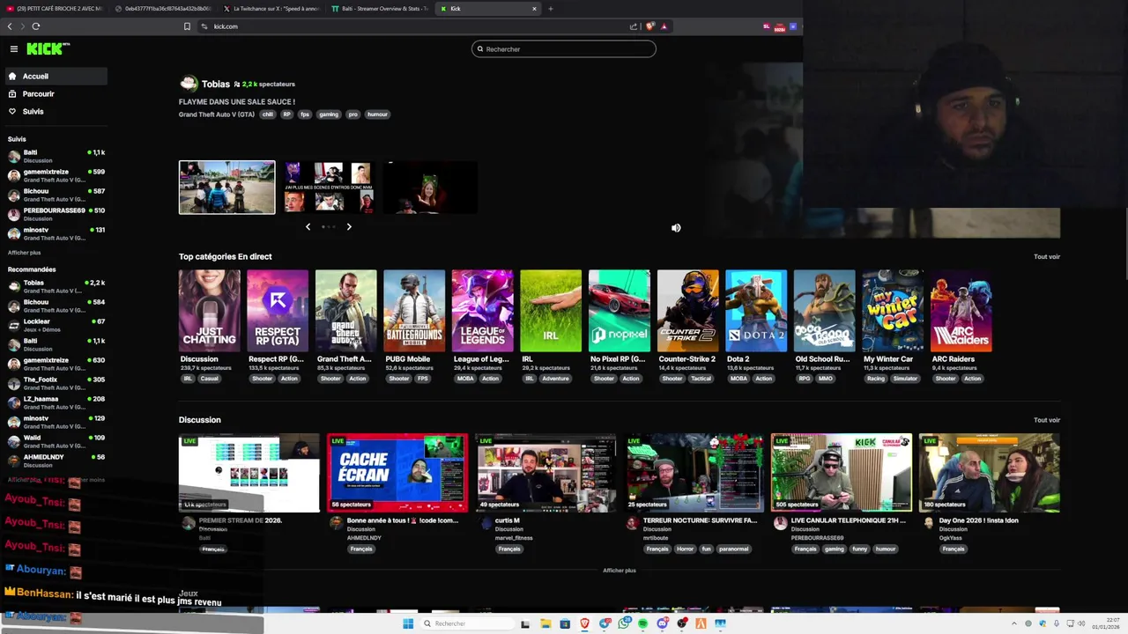
Task: Select the first featured carousel thumbnail
Action: coord(227,188)
